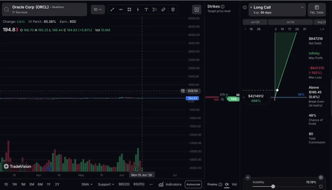
Task: Toggle the Autoscale button
Action: click(x=193, y=185)
